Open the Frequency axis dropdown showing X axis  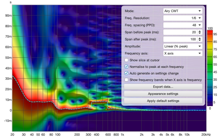[x=183, y=53]
